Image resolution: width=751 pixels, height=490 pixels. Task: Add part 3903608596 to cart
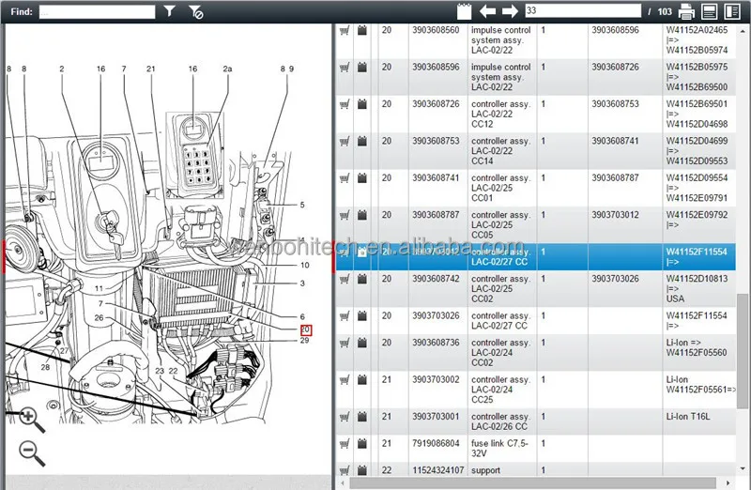[345, 68]
